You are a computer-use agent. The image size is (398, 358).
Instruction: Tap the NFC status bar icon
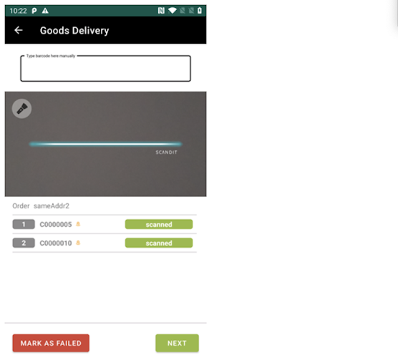(x=161, y=11)
